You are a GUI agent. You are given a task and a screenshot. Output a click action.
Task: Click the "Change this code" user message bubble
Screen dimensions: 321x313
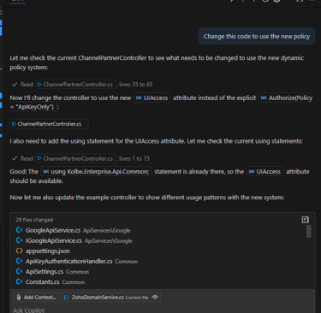257,36
